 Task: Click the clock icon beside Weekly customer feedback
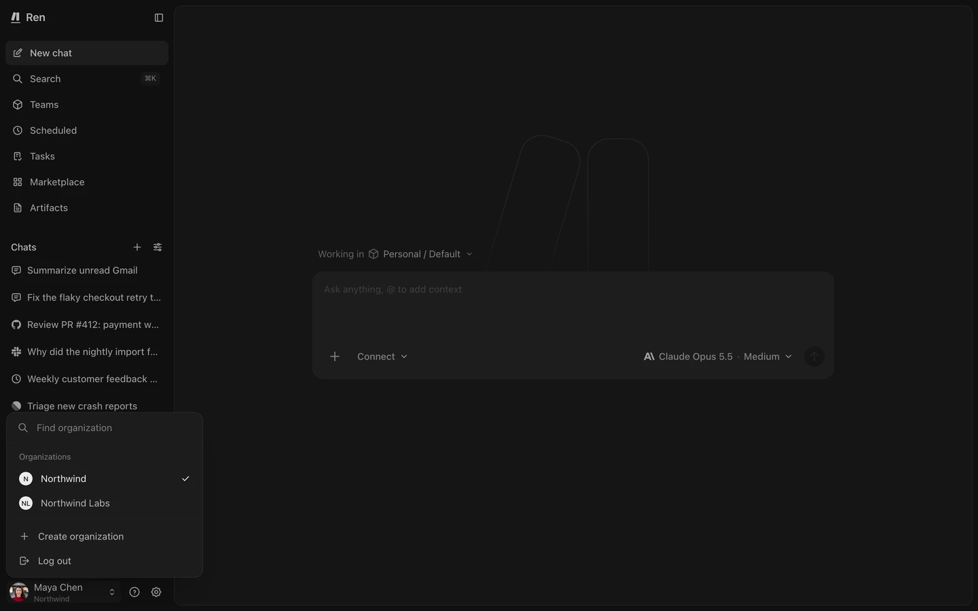click(x=16, y=379)
